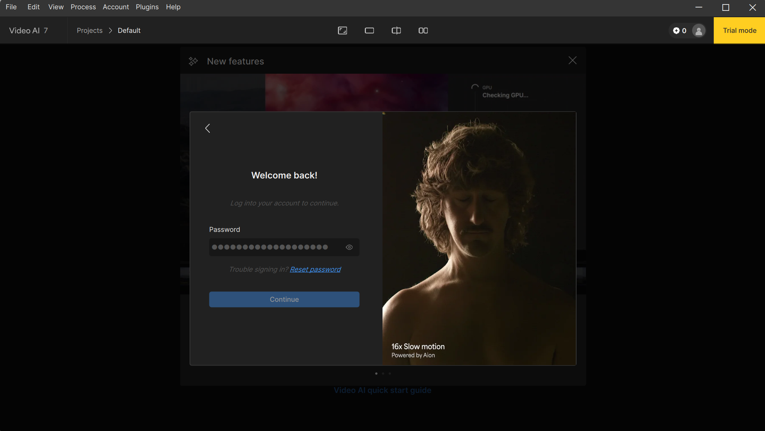Image resolution: width=765 pixels, height=431 pixels.
Task: Toggle password visibility eye icon
Action: pyautogui.click(x=349, y=247)
